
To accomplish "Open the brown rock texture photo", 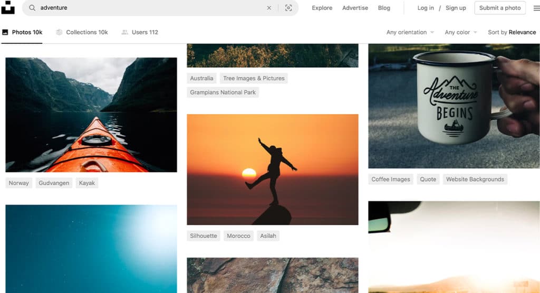I will [x=273, y=276].
